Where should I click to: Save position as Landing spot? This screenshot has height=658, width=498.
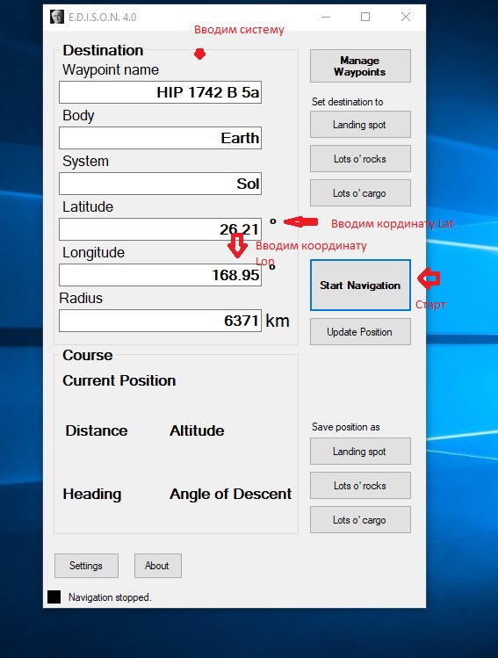tap(360, 452)
